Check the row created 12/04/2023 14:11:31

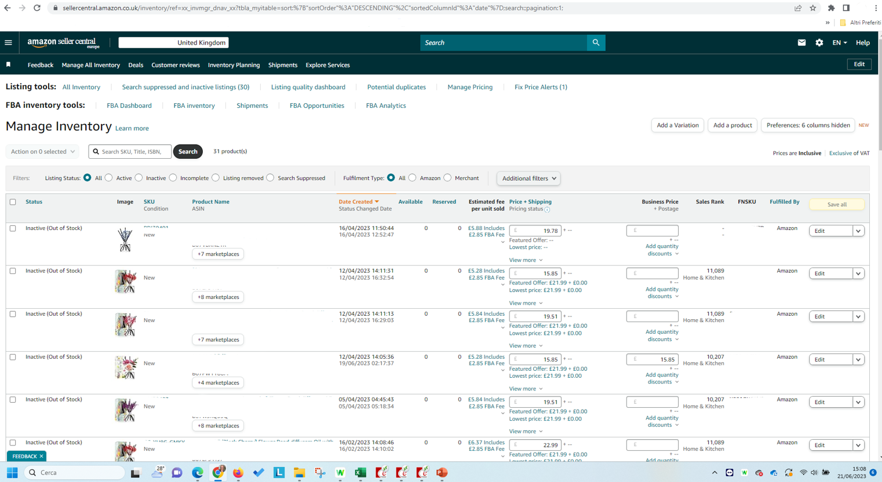coord(13,271)
